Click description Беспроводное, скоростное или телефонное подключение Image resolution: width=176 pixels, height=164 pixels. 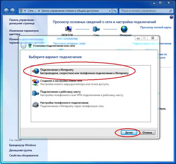84,73
